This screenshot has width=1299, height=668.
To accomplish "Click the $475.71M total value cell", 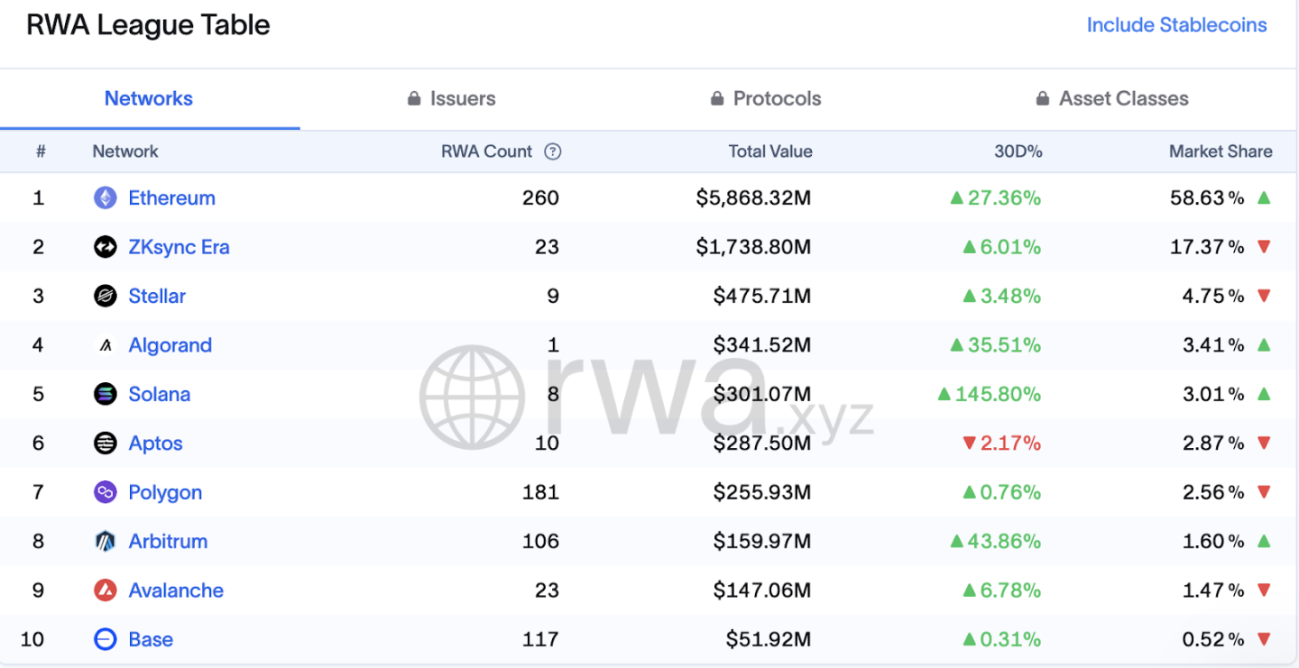I will click(762, 296).
